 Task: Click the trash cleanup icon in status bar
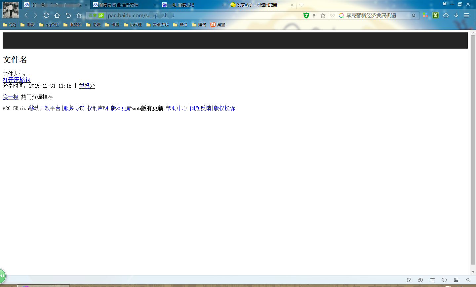click(x=432, y=280)
